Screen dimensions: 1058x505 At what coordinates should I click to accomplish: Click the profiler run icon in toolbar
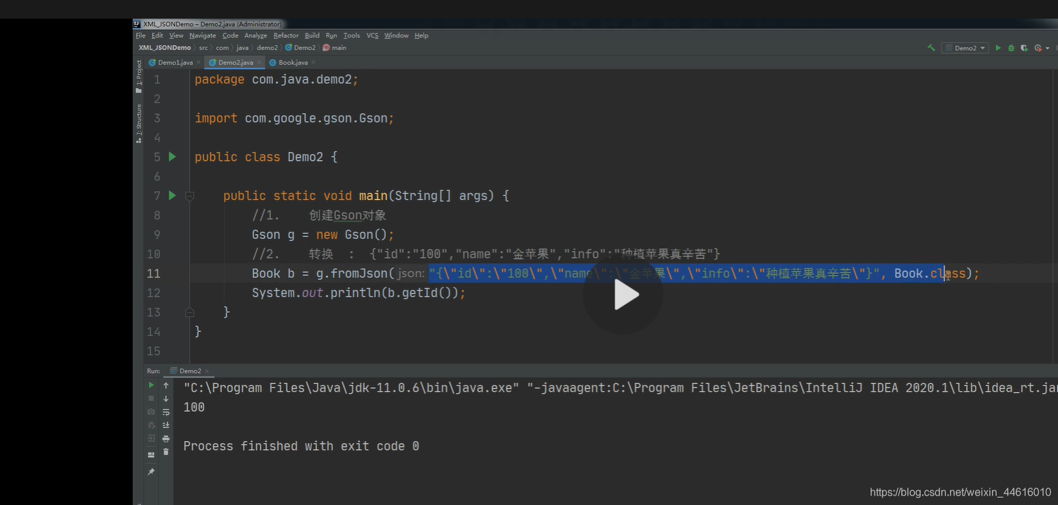(1038, 48)
